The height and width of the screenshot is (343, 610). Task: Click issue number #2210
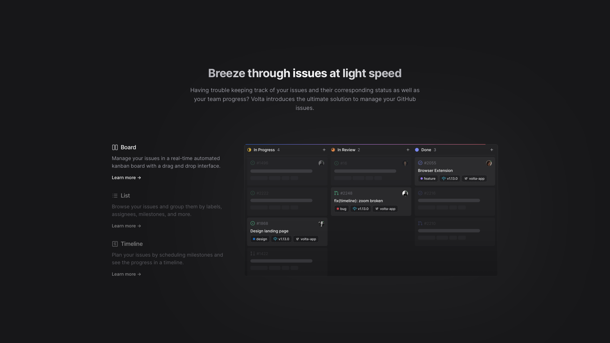click(x=430, y=224)
